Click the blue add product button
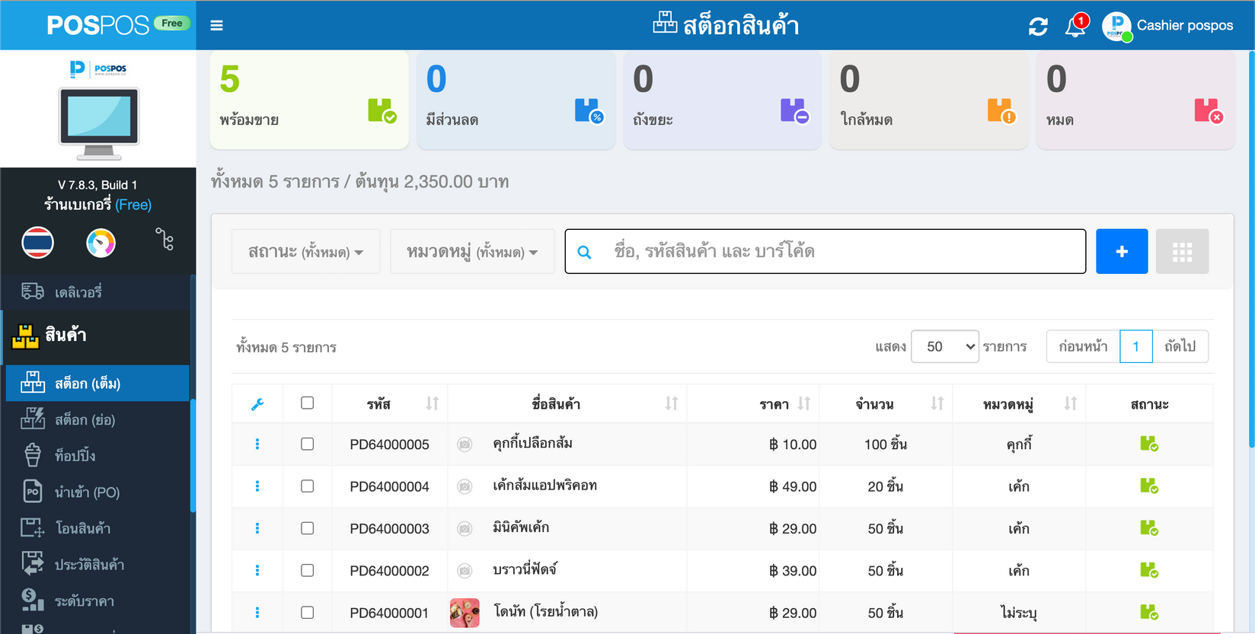The image size is (1255, 634). tap(1122, 251)
